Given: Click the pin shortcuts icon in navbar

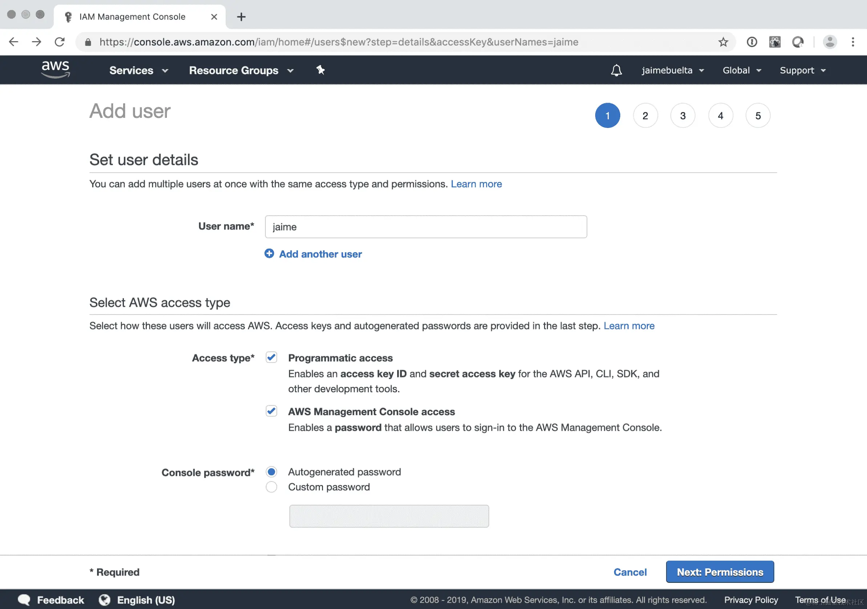Looking at the screenshot, I should click(x=320, y=70).
